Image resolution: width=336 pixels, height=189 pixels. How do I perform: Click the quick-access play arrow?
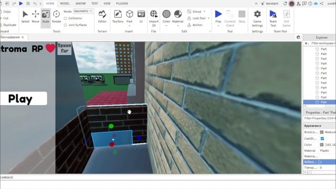[21, 4]
